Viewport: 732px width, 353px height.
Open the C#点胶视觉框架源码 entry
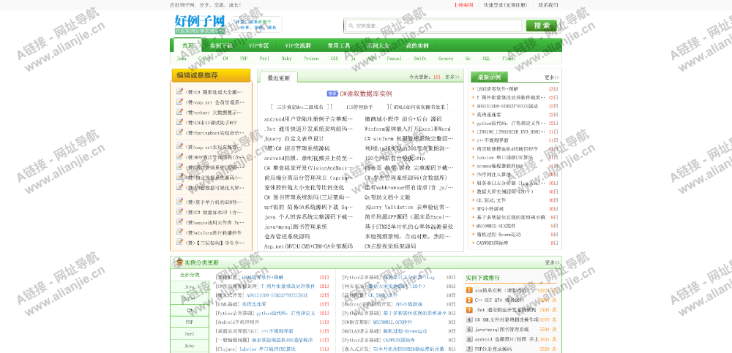pyautogui.click(x=390, y=246)
